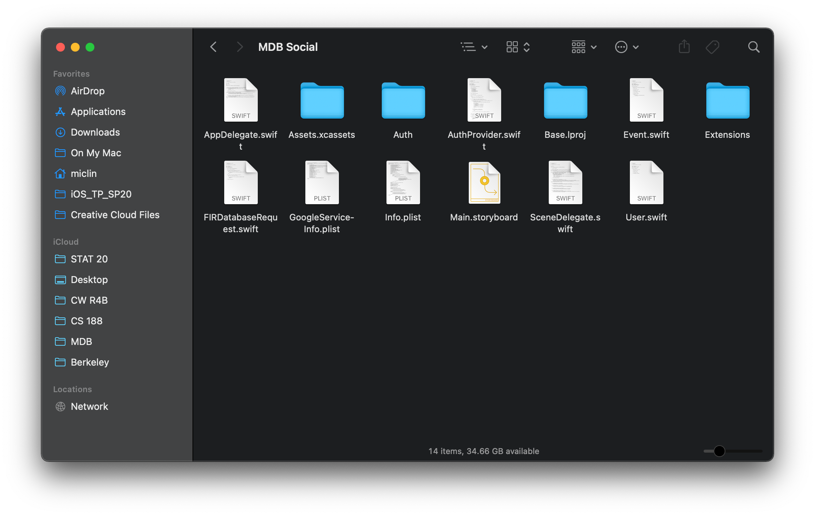Click the forward navigation arrow
The width and height of the screenshot is (815, 516).
[x=239, y=46]
